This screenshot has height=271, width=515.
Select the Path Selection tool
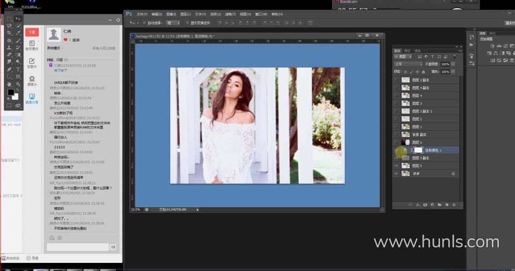9,77
